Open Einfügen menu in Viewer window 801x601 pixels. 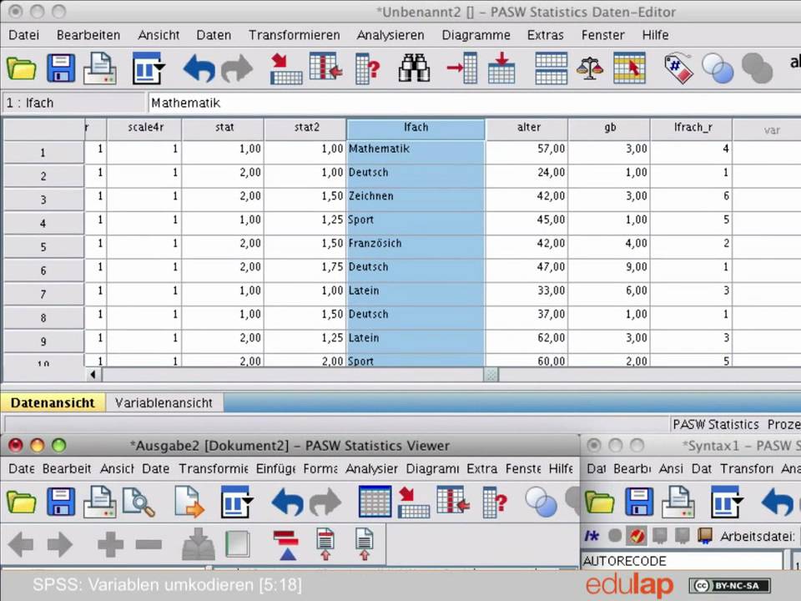(275, 468)
